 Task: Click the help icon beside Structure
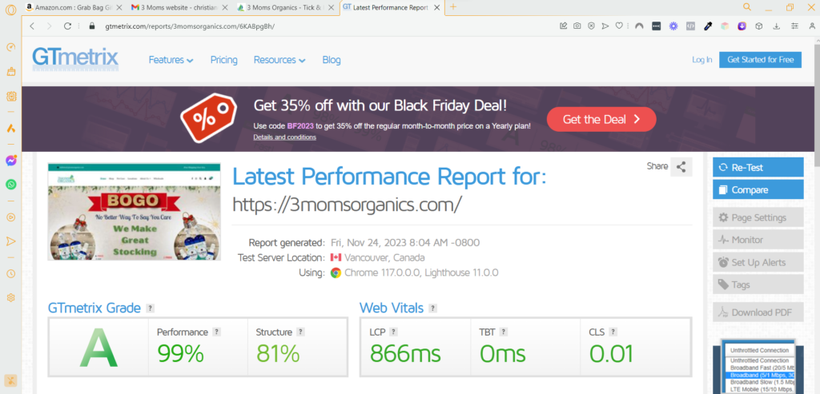coord(300,332)
